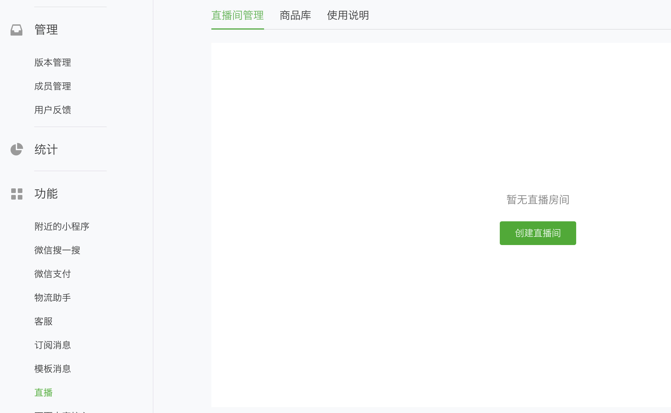Click the 管理 inbox icon
Image resolution: width=671 pixels, height=413 pixels.
(x=16, y=30)
